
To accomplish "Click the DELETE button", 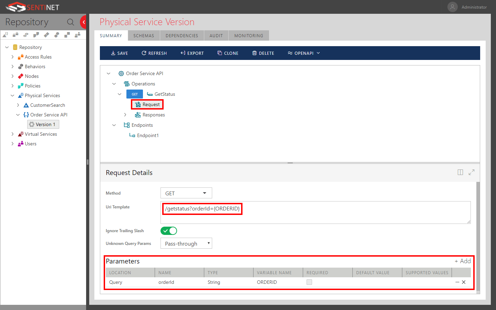I will point(263,53).
